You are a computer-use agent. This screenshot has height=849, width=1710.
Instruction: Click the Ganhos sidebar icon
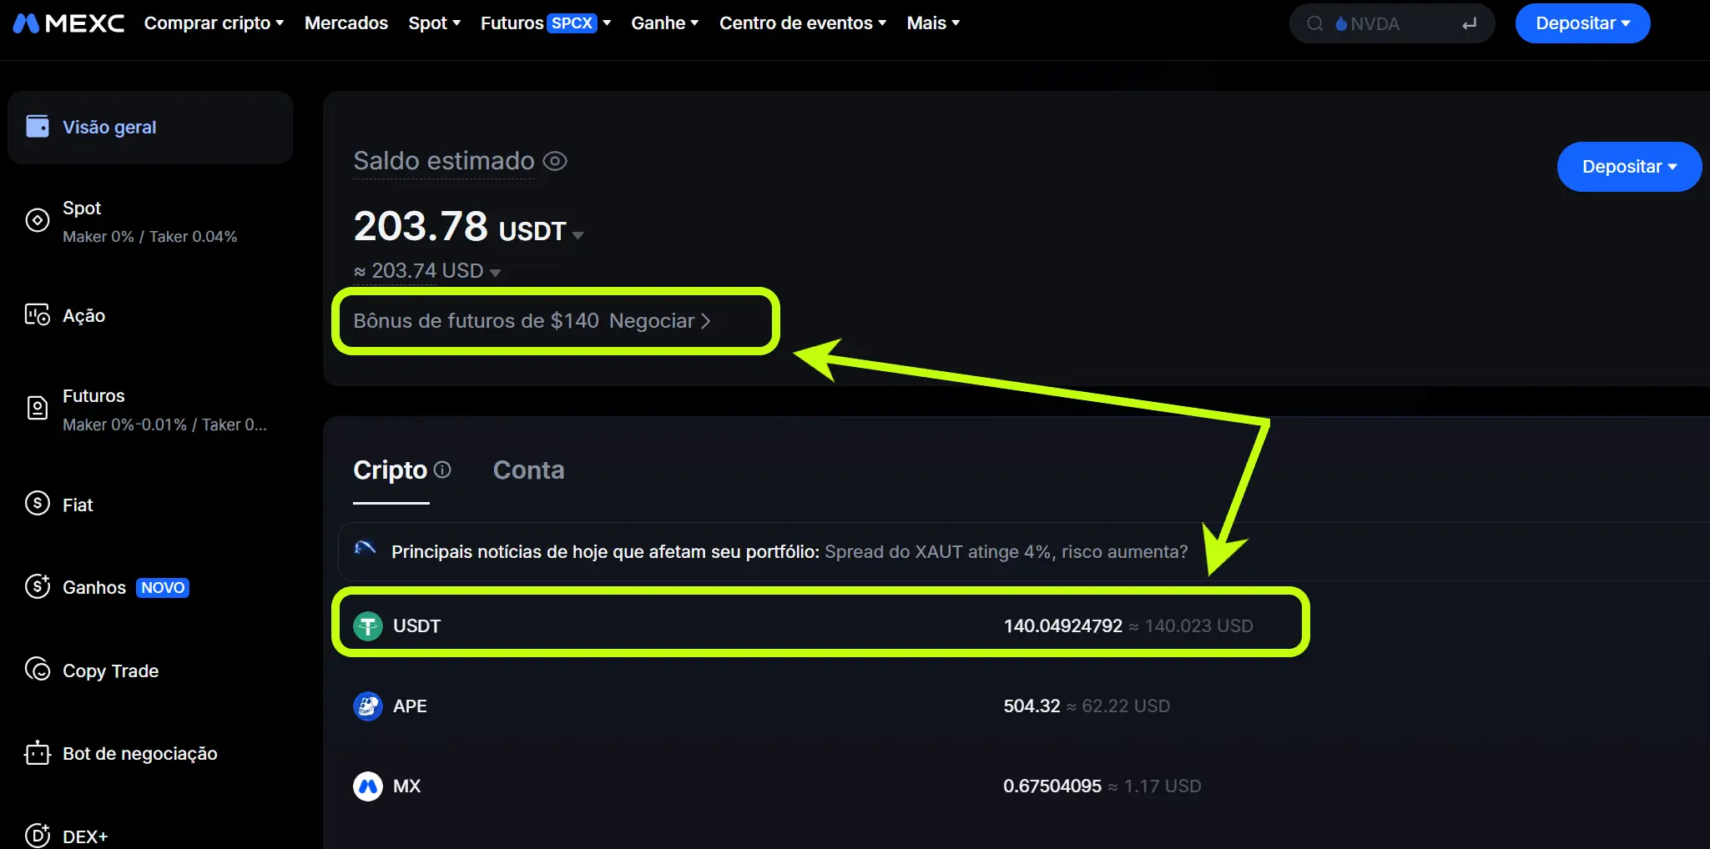point(38,586)
